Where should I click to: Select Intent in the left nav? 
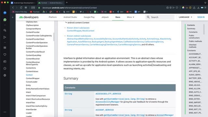tap(28, 92)
